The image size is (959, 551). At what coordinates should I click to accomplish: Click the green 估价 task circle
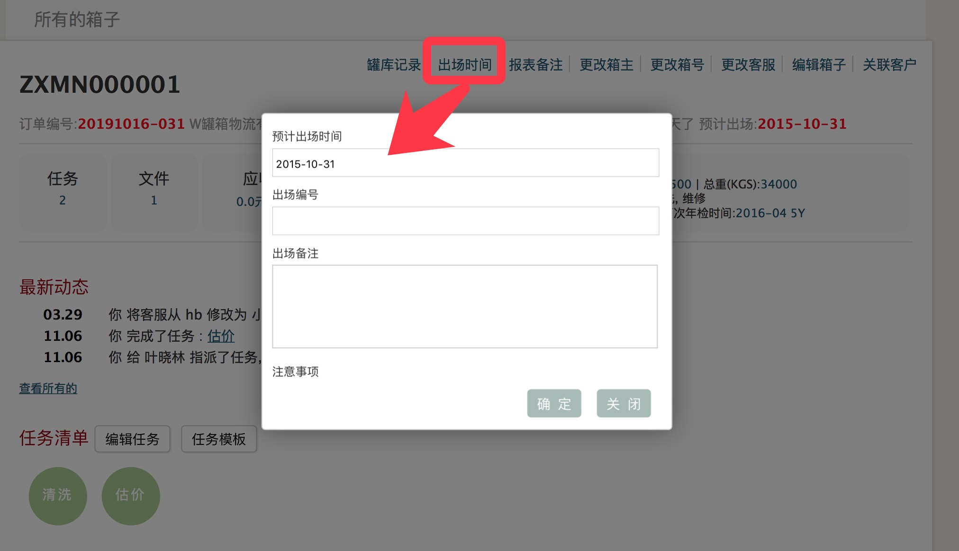click(131, 496)
